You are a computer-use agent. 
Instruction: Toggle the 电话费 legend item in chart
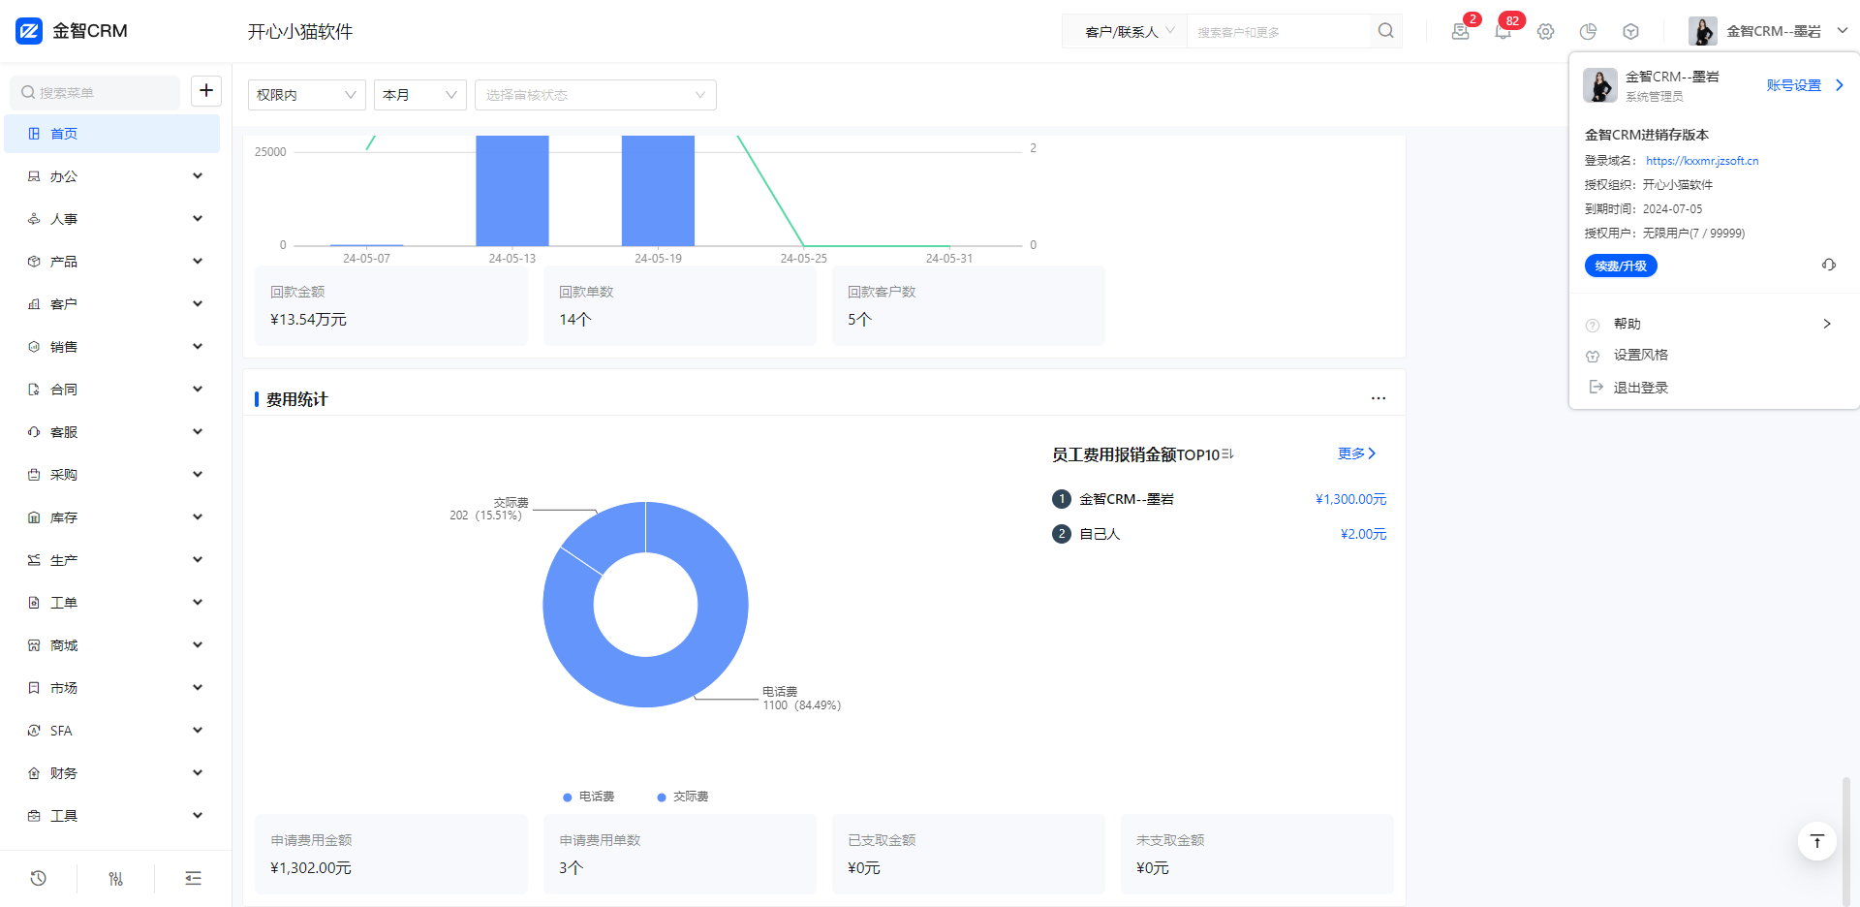tap(588, 797)
